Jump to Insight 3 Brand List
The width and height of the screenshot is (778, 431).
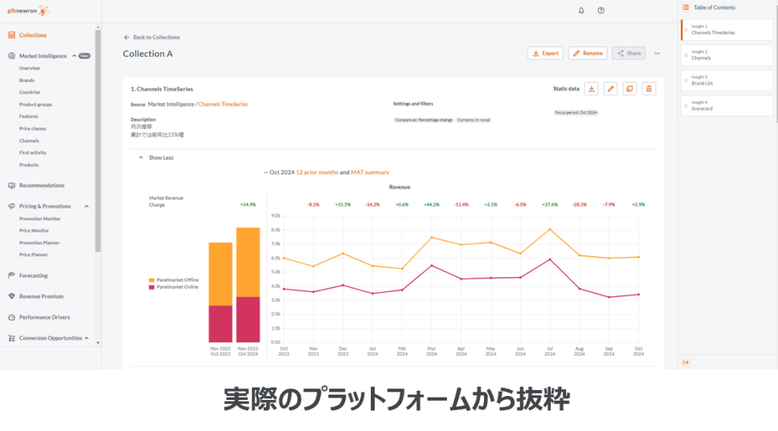point(727,80)
